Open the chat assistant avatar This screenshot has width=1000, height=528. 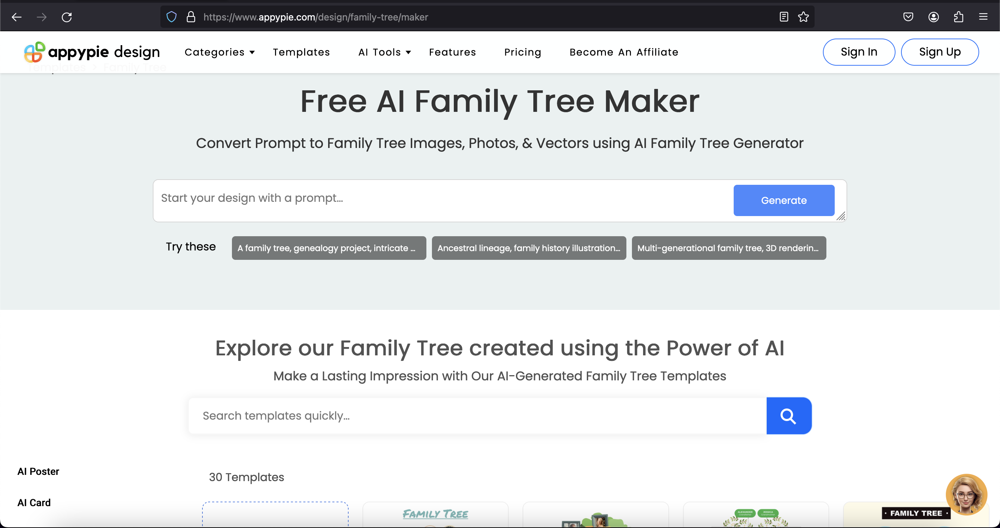pyautogui.click(x=966, y=494)
